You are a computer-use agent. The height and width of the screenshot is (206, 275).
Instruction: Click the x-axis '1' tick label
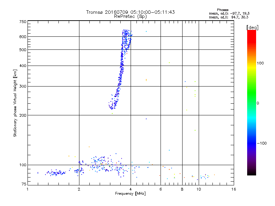coord(27,189)
